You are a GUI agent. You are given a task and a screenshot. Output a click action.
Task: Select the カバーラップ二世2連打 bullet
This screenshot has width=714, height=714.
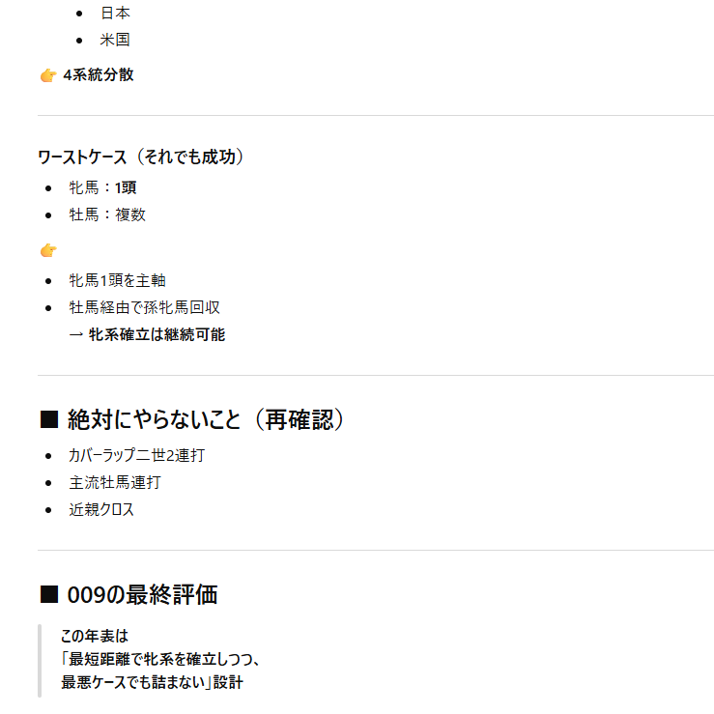pyautogui.click(x=136, y=455)
